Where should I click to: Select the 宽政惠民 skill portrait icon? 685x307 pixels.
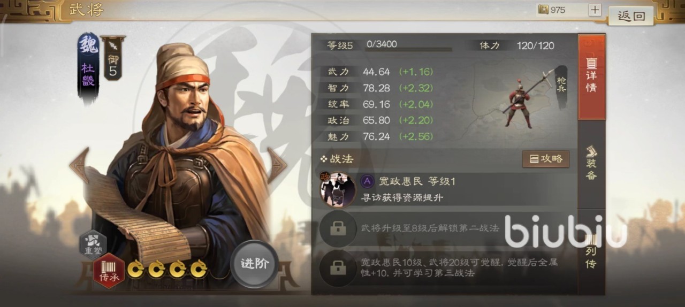click(338, 189)
